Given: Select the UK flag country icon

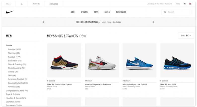Looking at the screenshot, I should click(x=190, y=4).
